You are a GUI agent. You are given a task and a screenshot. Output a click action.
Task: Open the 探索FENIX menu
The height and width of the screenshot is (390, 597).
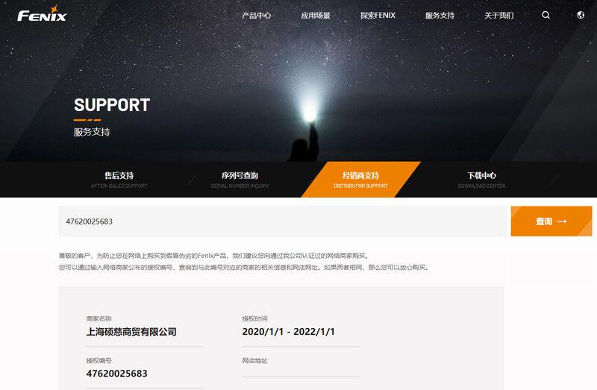point(378,15)
